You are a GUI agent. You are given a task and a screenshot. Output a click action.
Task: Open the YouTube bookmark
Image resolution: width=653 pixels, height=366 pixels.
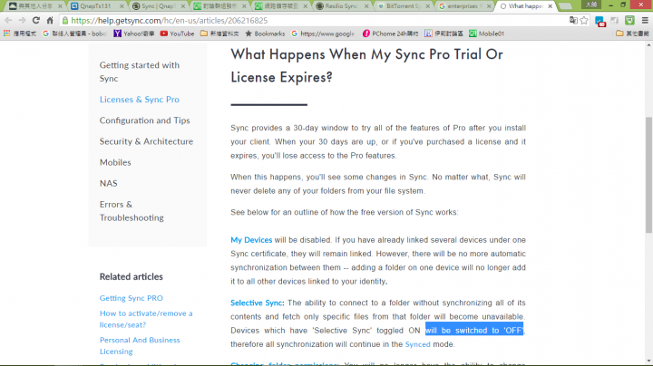point(177,34)
